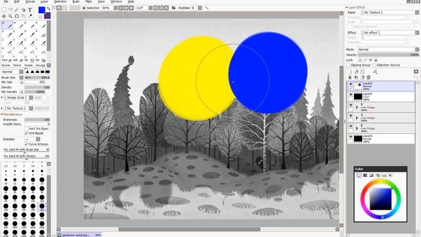Screen dimensions: 421x237
Task: Open the Layer menu
Action: pos(44,1)
